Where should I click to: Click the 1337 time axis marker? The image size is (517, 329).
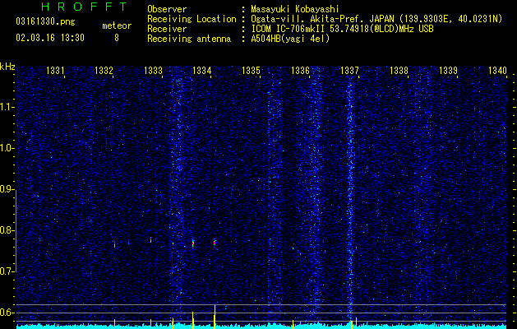(349, 70)
